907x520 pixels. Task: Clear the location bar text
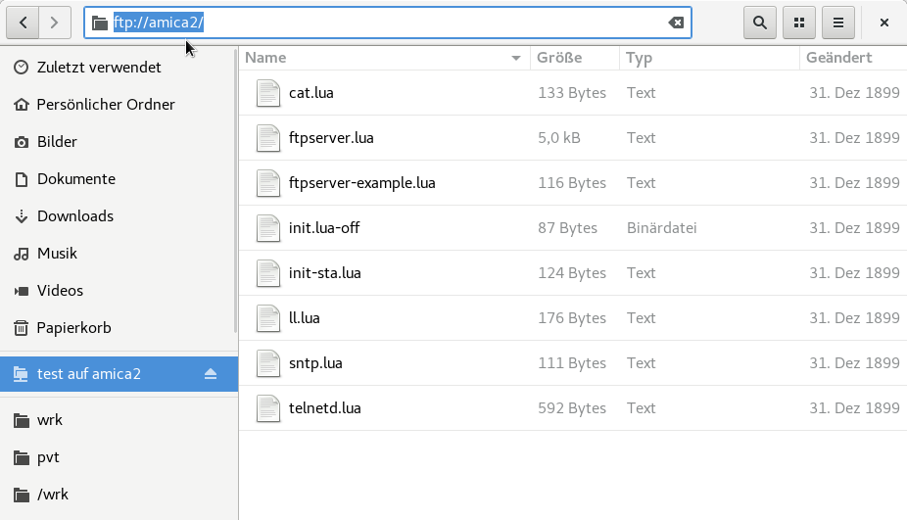tap(676, 23)
